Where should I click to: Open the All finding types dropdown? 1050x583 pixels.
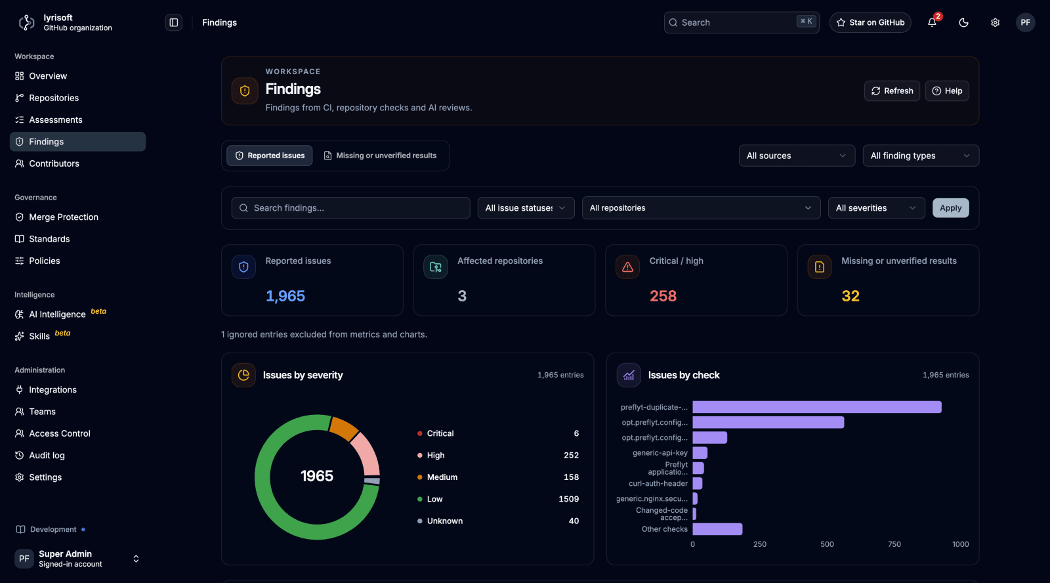pos(921,156)
